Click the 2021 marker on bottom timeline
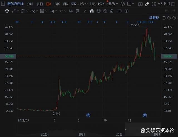The height and width of the screenshot is (137, 178). click(81, 134)
